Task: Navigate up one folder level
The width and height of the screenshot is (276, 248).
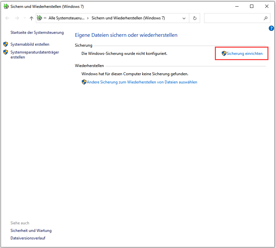Action: pos(31,18)
